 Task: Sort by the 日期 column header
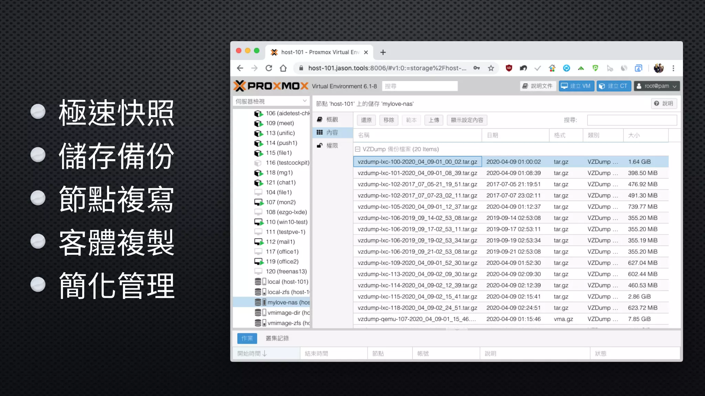pyautogui.click(x=515, y=135)
